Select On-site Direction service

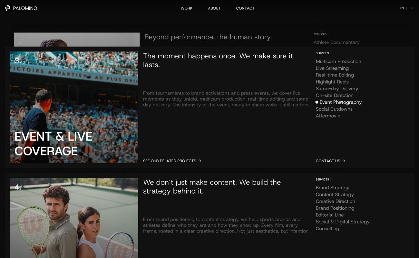coord(335,95)
